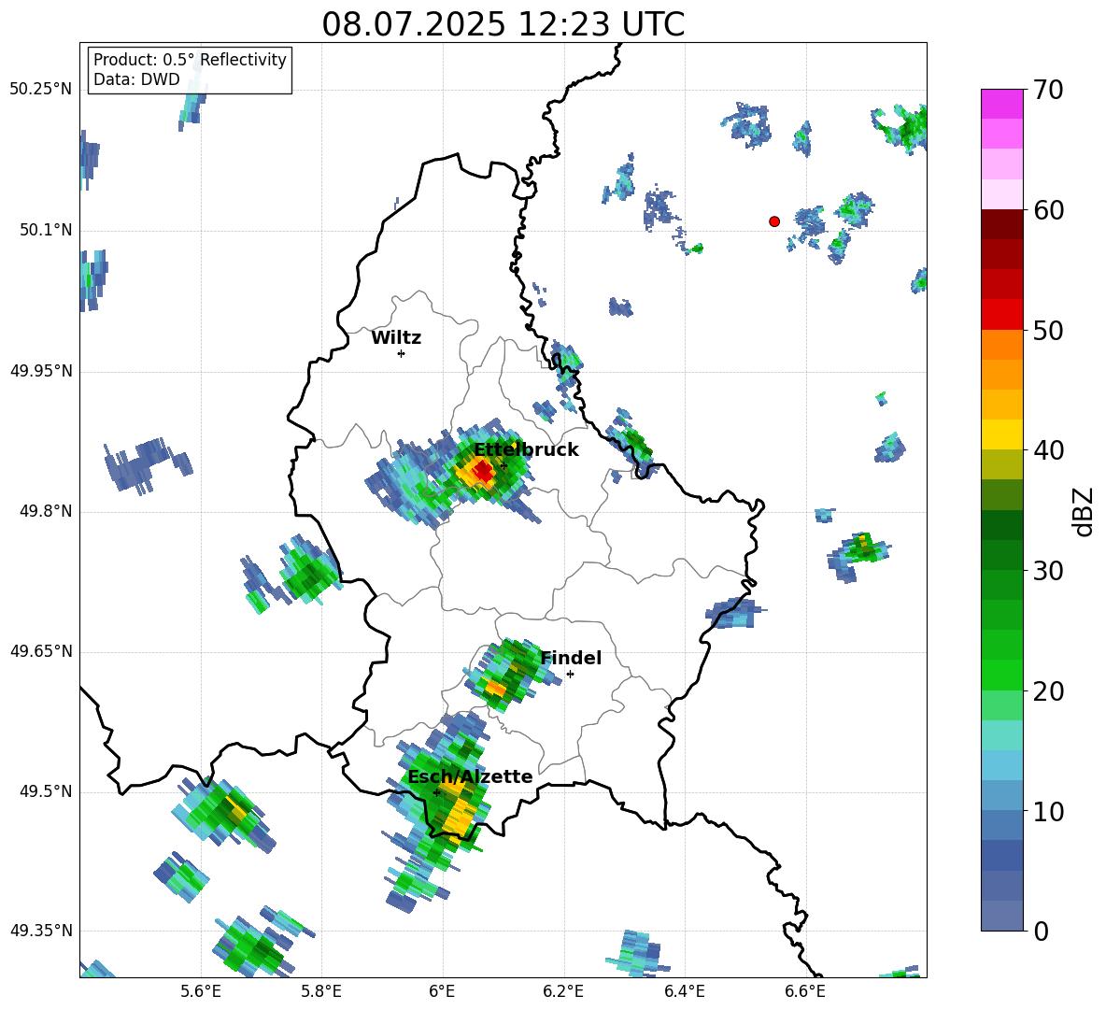1106x1010 pixels.
Task: Click the 49.35°N latitude label
Action: tap(41, 931)
